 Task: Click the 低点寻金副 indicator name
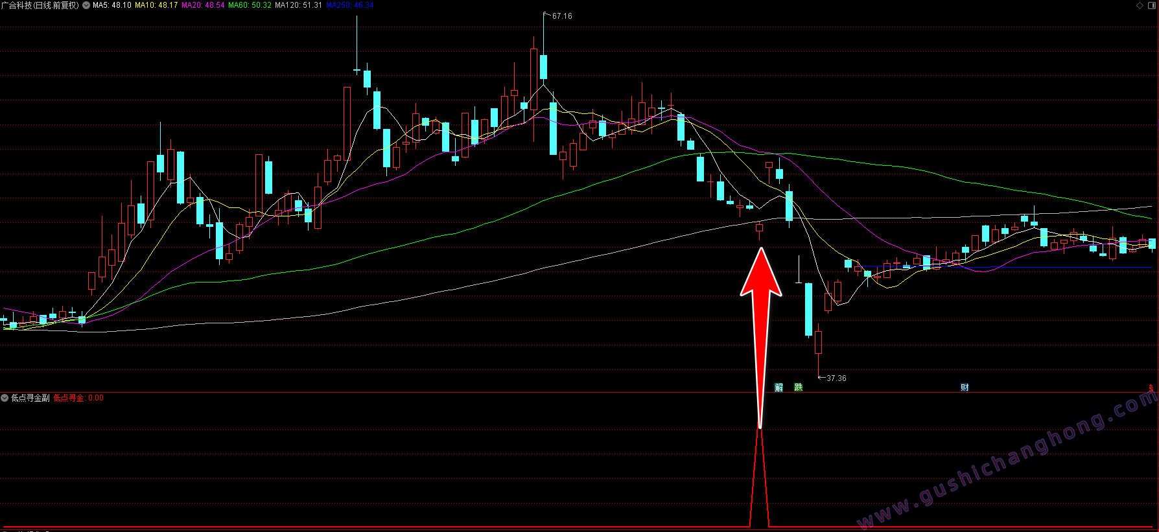pos(30,398)
